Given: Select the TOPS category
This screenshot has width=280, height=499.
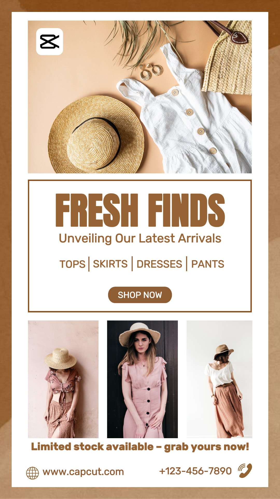Looking at the screenshot, I should pos(72,264).
